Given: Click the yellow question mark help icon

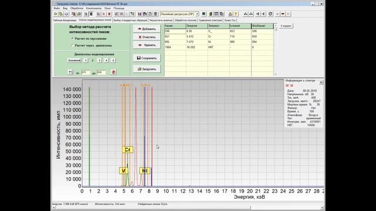Looking at the screenshot, I should point(236,14).
